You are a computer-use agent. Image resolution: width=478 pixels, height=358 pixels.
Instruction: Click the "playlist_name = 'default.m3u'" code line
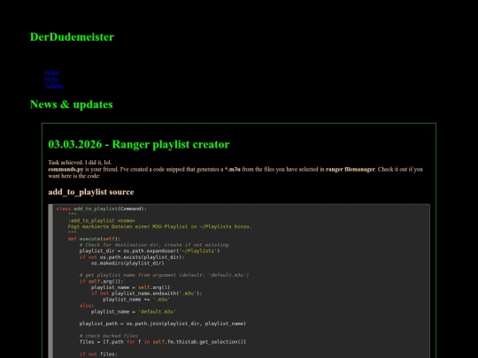click(x=134, y=312)
